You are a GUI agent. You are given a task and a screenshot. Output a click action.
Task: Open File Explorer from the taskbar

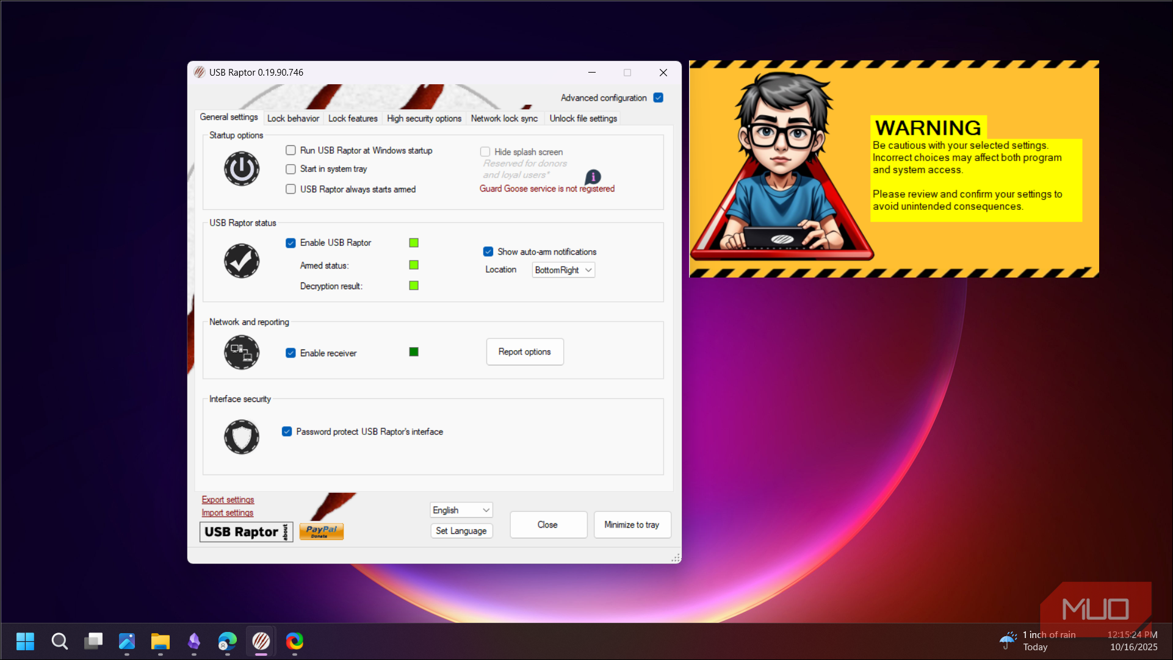point(161,641)
